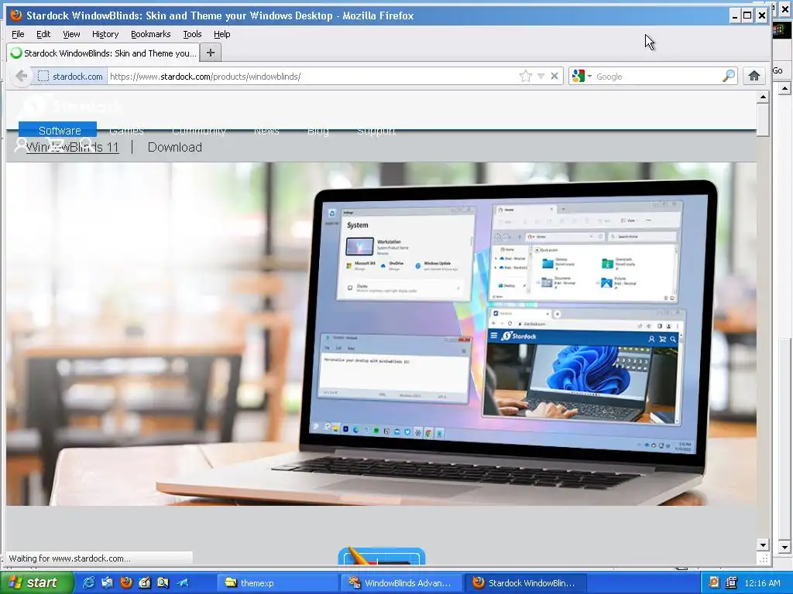This screenshot has height=594, width=793.
Task: Click the page scrollbar down arrow
Action: (763, 545)
